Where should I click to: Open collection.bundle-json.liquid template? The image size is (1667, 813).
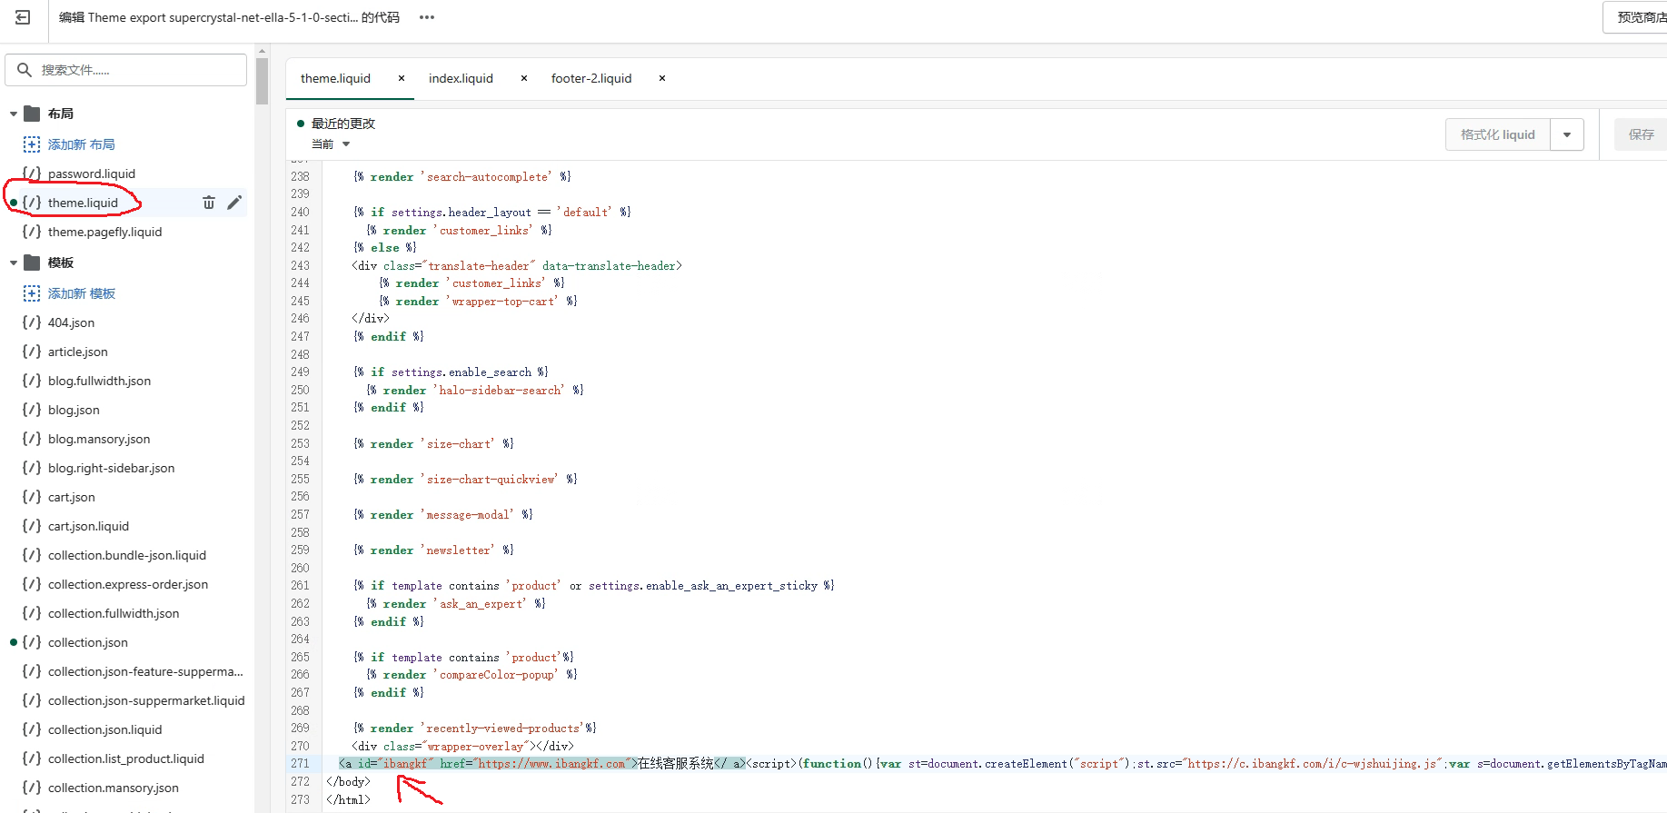(x=126, y=555)
